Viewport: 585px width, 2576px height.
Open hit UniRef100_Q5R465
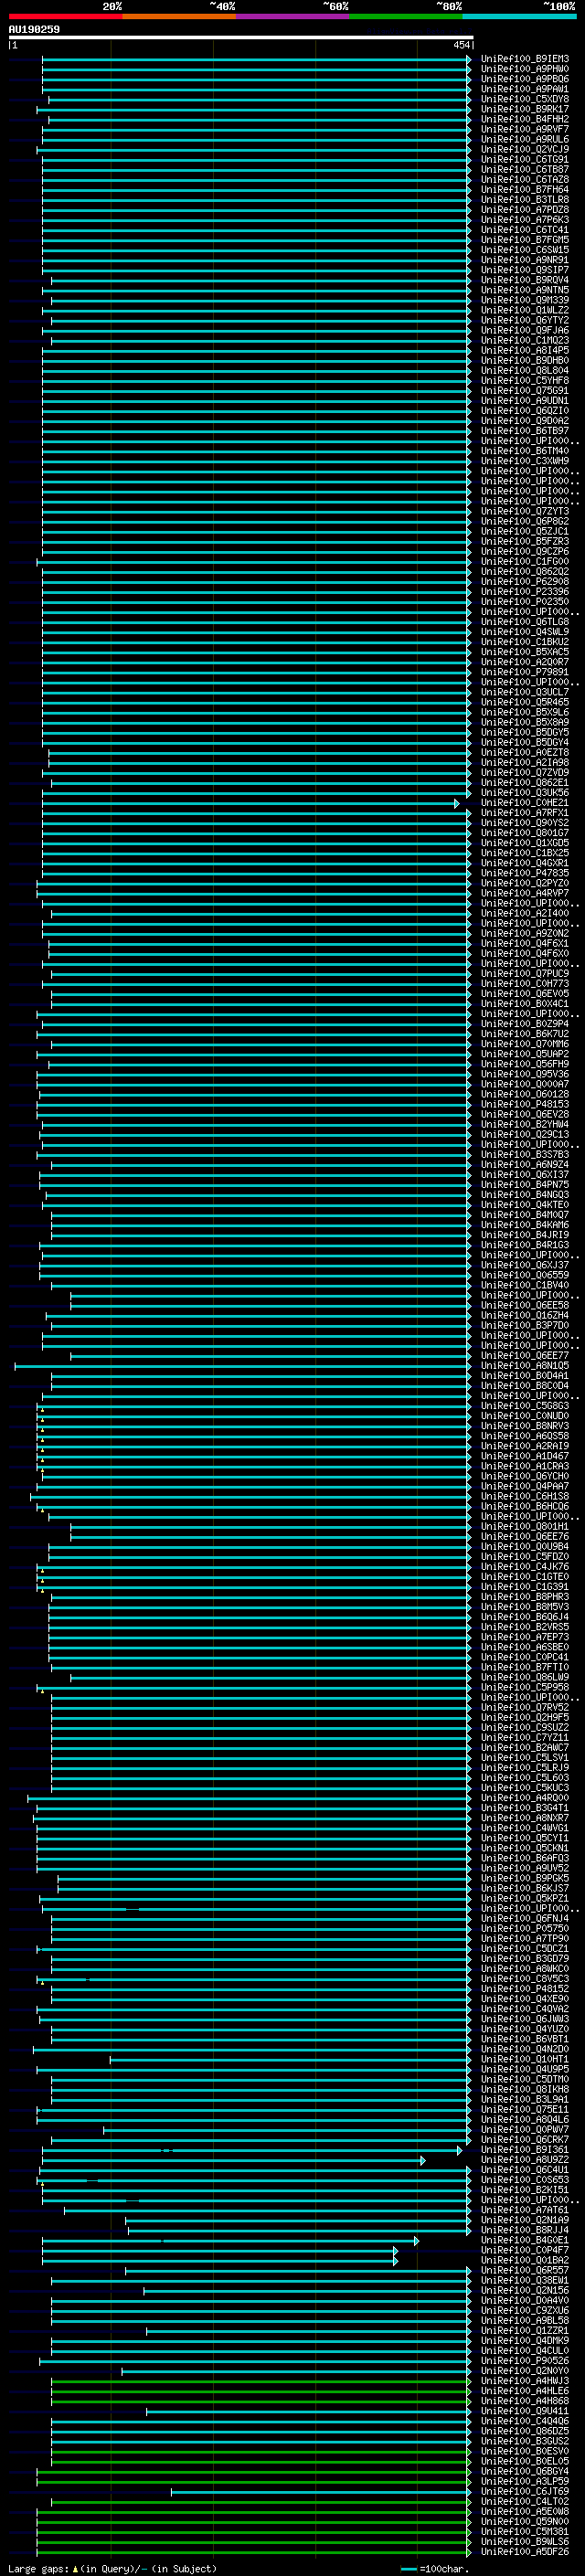point(525,702)
